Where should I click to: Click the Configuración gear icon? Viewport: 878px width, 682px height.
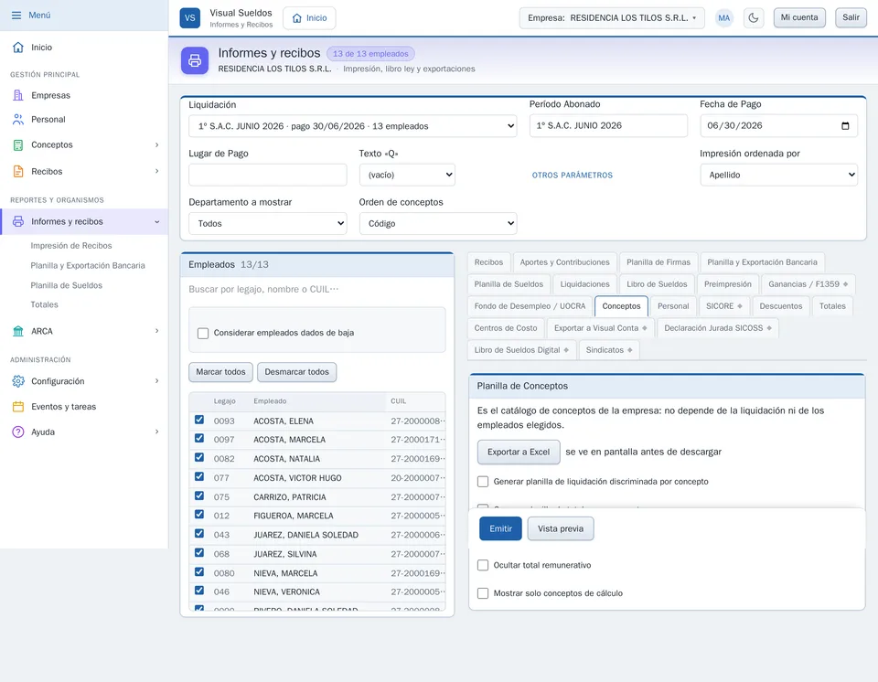click(x=18, y=381)
